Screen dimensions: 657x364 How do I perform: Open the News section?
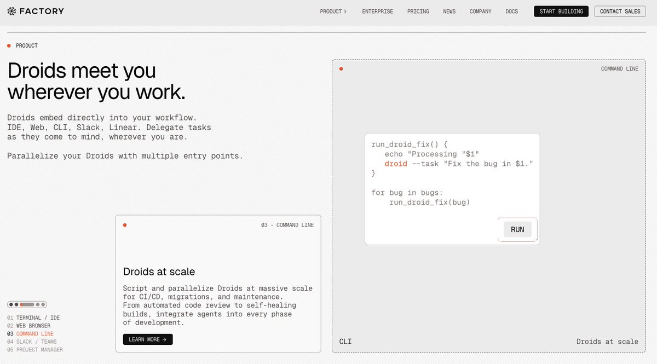tap(449, 11)
